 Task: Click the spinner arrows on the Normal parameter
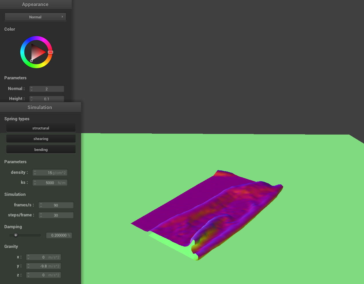(32, 89)
